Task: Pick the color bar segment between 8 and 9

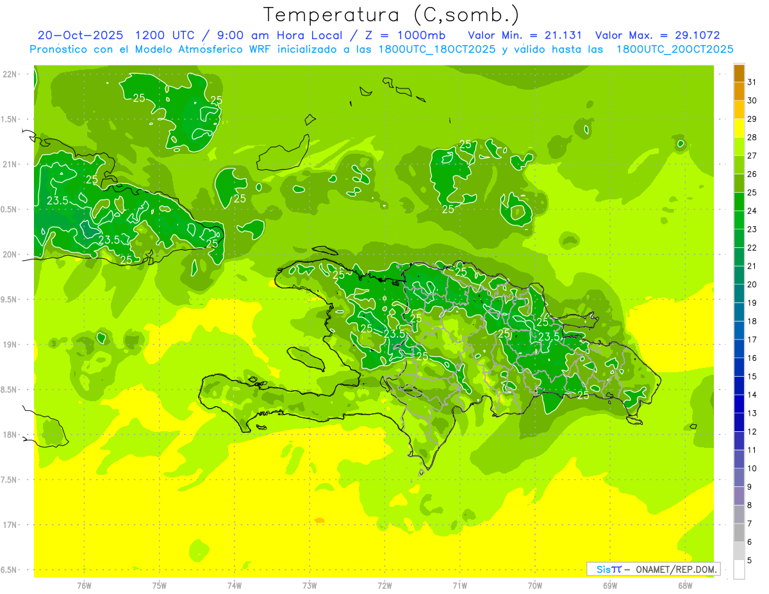Action: coord(739,496)
